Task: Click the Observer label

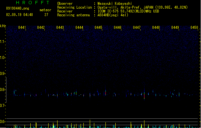Action: click(65, 4)
